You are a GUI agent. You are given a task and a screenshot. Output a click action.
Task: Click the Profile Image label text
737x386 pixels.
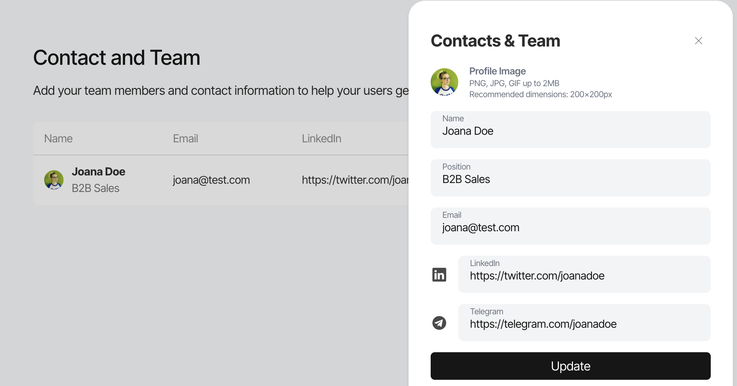pyautogui.click(x=497, y=71)
